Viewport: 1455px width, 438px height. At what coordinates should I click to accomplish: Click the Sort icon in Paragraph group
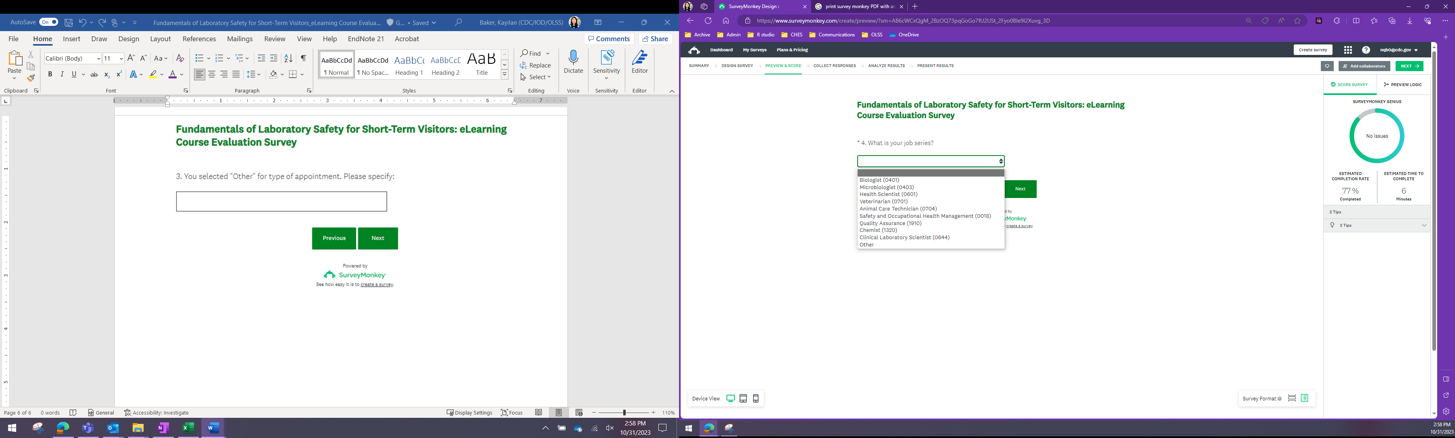289,58
